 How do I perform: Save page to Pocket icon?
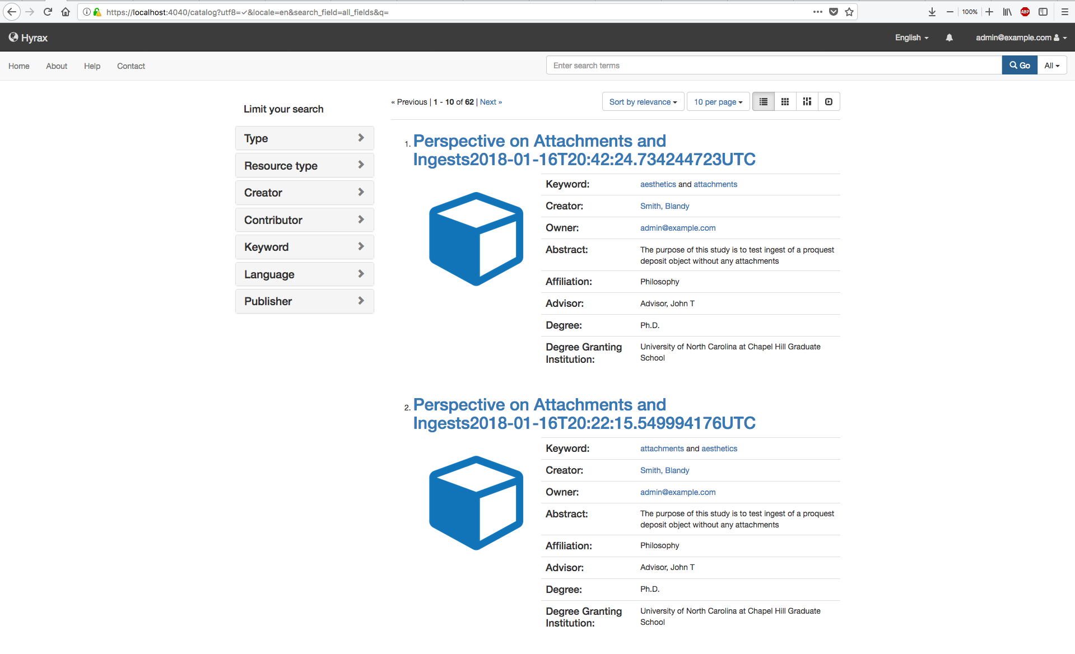pyautogui.click(x=834, y=12)
